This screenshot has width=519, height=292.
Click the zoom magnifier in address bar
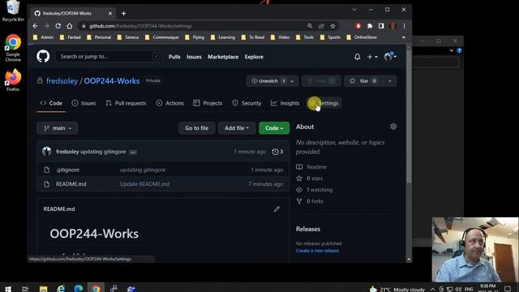click(310, 26)
